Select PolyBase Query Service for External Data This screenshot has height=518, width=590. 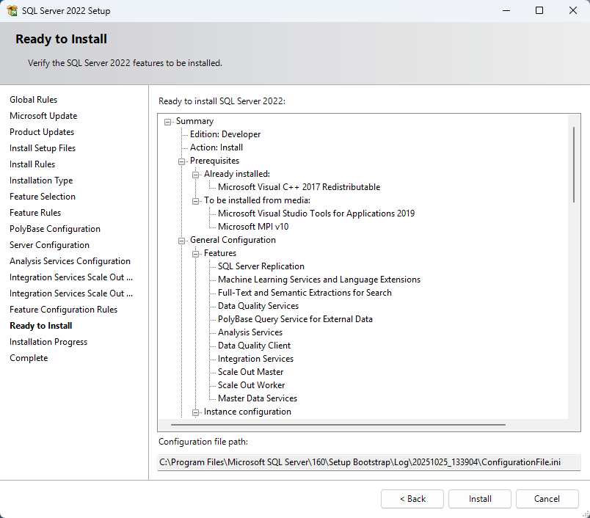tap(295, 319)
